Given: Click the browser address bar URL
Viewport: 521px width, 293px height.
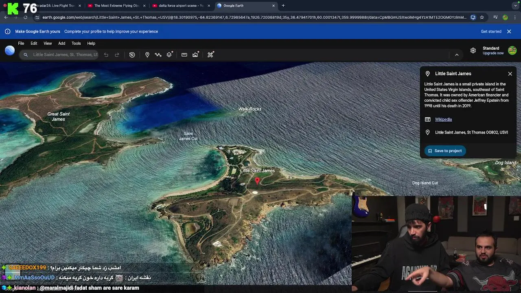Looking at the screenshot, I should point(254,17).
